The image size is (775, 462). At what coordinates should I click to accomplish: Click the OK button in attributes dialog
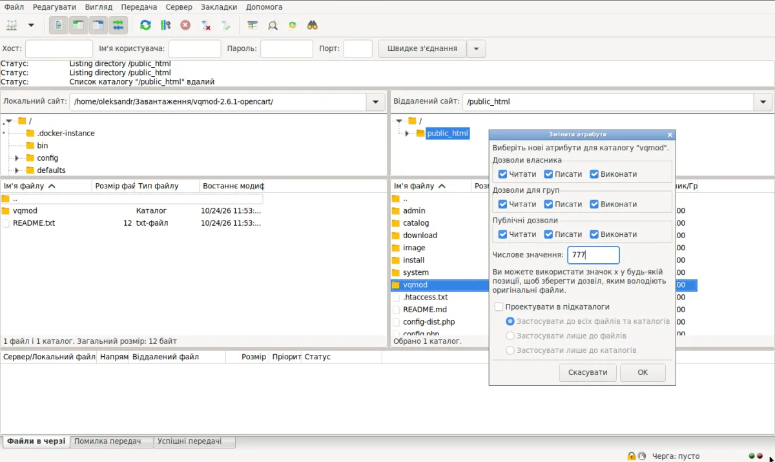pos(643,372)
